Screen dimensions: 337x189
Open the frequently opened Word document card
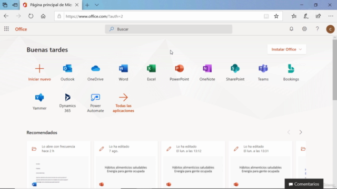coord(58,164)
